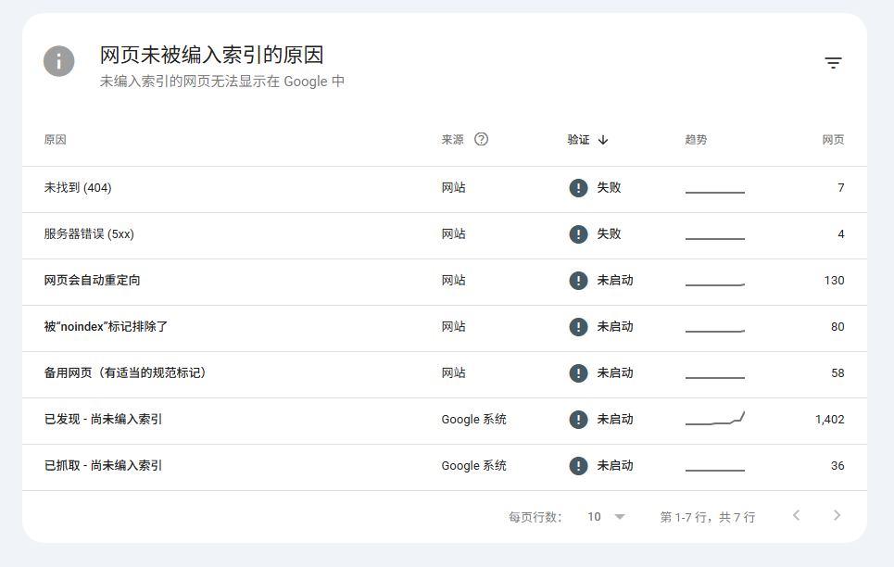894x567 pixels.
Task: Click the page count 80
Action: click(837, 327)
